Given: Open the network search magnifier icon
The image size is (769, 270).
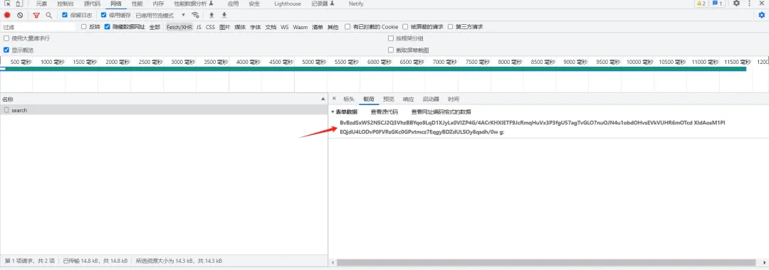Looking at the screenshot, I should [x=48, y=15].
